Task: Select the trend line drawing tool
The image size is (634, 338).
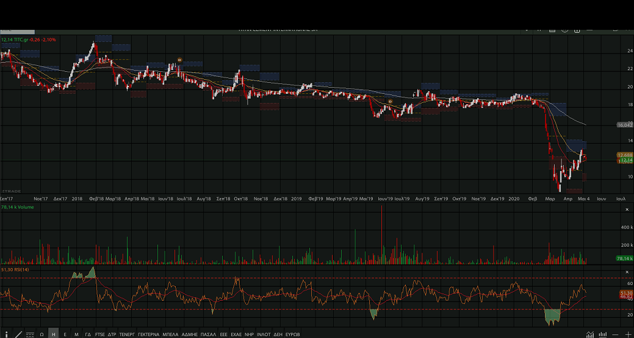Action: tap(18, 334)
